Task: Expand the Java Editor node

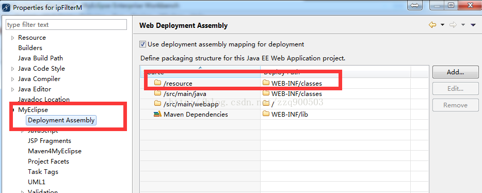Action: (x=12, y=89)
